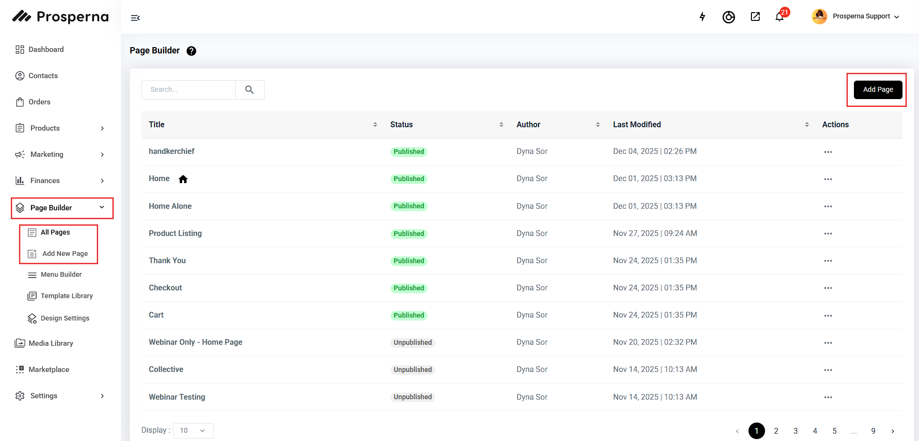
Task: Sort the table by Title column
Action: (375, 125)
